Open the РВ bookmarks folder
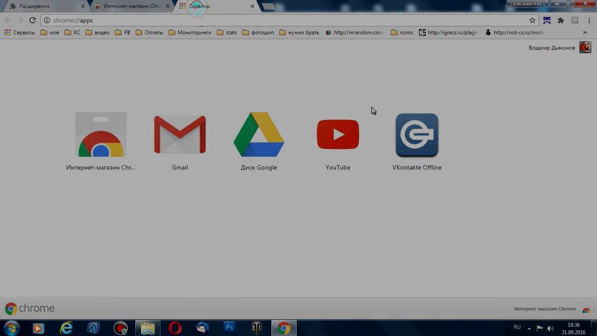 (123, 33)
